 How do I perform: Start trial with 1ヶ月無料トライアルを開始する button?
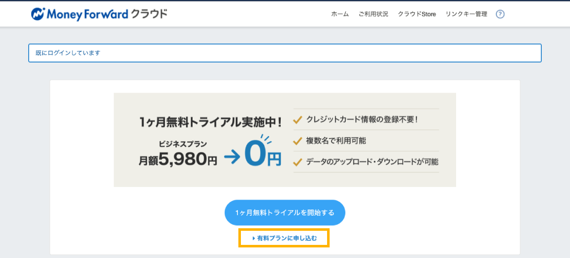285,213
